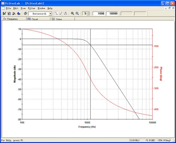Click the -254.9 (deg) status bar readout
Screen dimensions: 176x143
coord(164,140)
